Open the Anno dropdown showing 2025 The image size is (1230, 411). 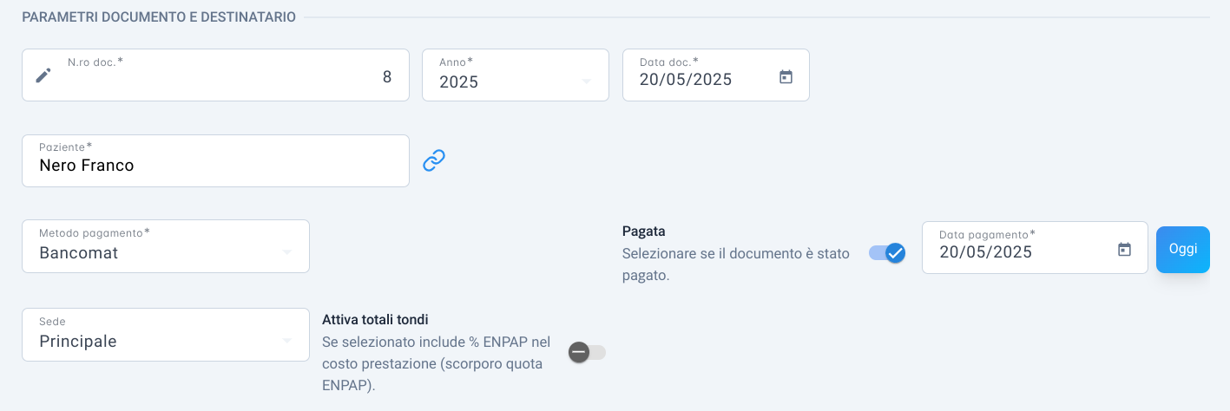(516, 75)
